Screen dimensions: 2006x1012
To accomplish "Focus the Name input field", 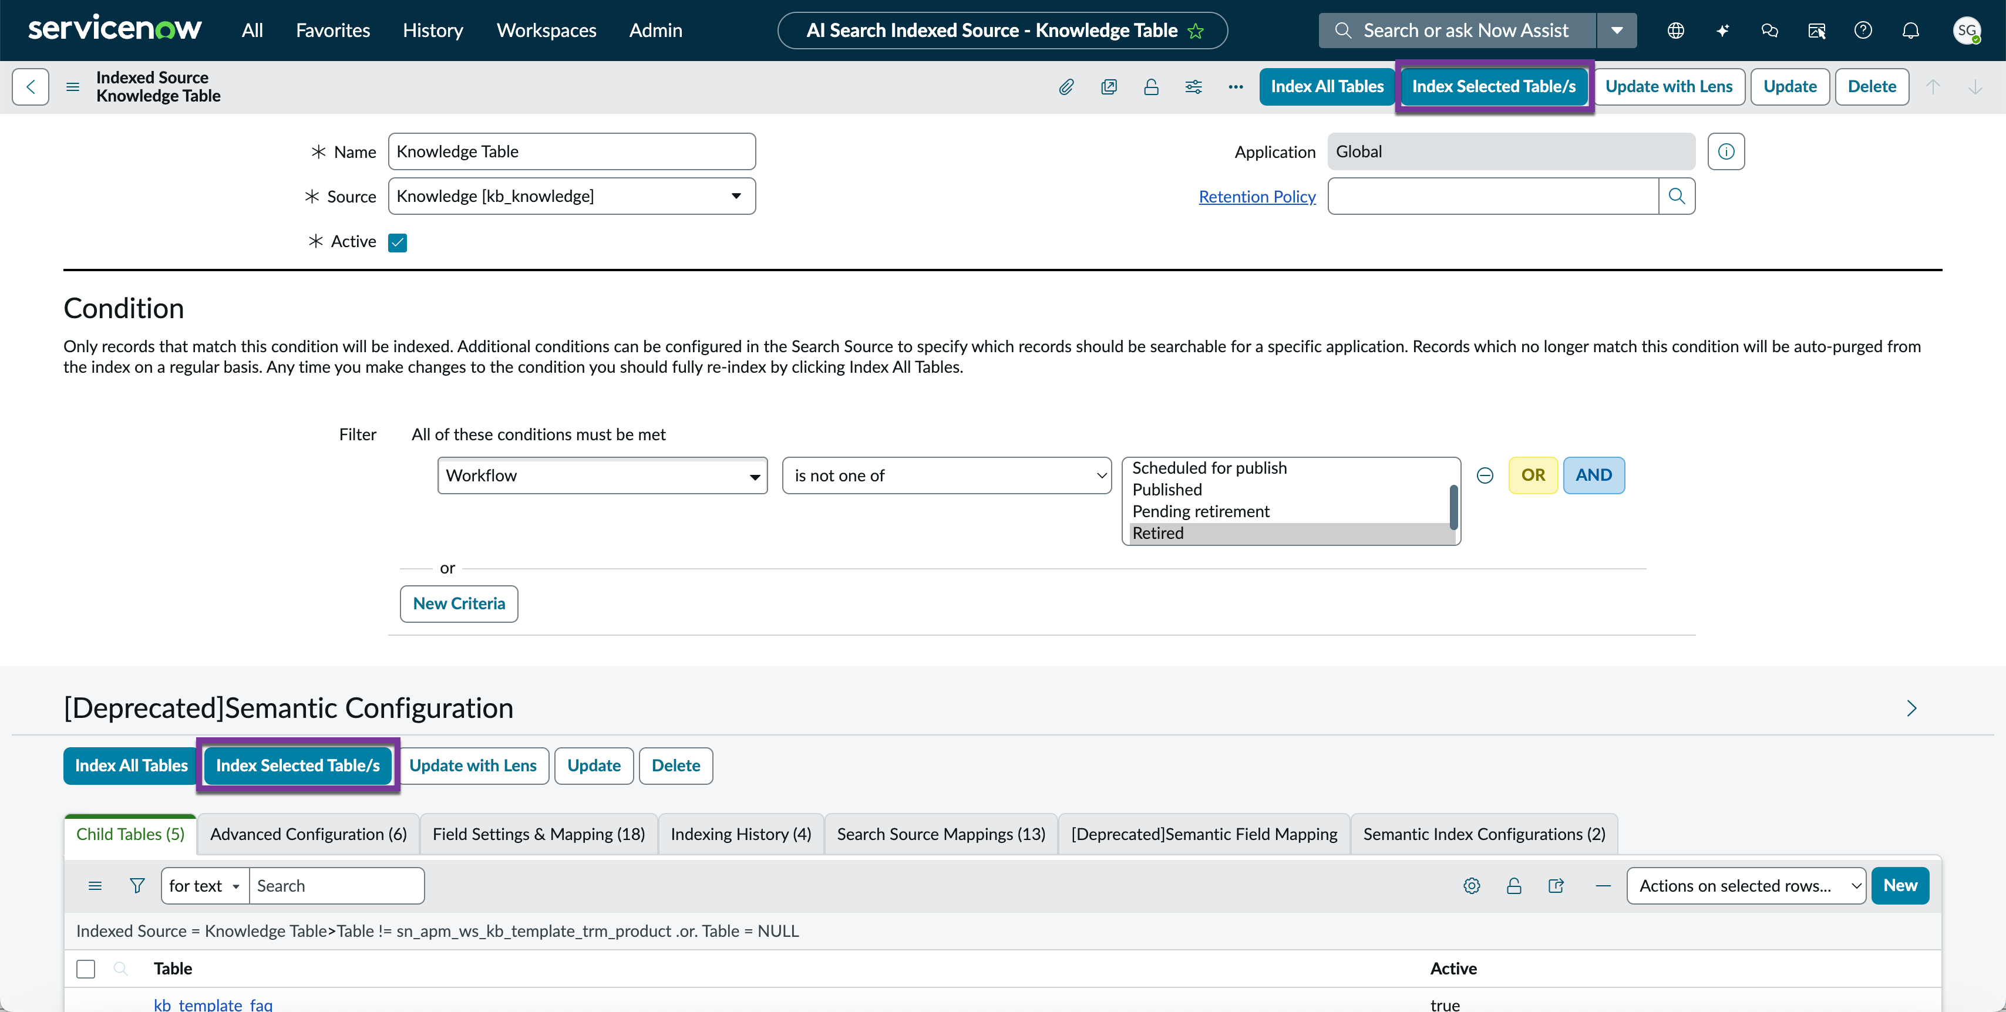I will pos(571,152).
